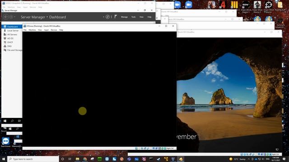Open Machine menu in front VirtualBox window
The image size is (289, 162).
coord(32,30)
